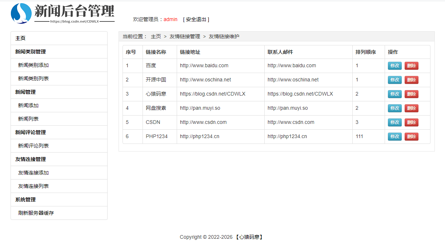Image resolution: width=445 pixels, height=250 pixels.
Task: Click 删除 for PHP1234 row
Action: pos(411,136)
